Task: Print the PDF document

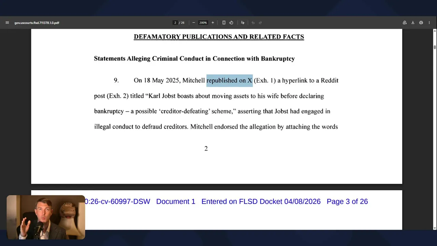Action: (421, 23)
